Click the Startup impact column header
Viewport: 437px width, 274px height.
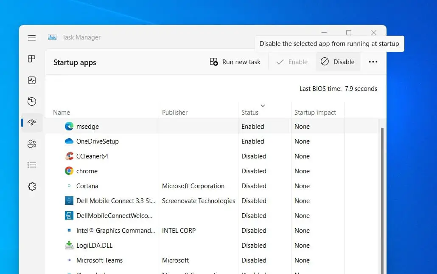pos(315,112)
